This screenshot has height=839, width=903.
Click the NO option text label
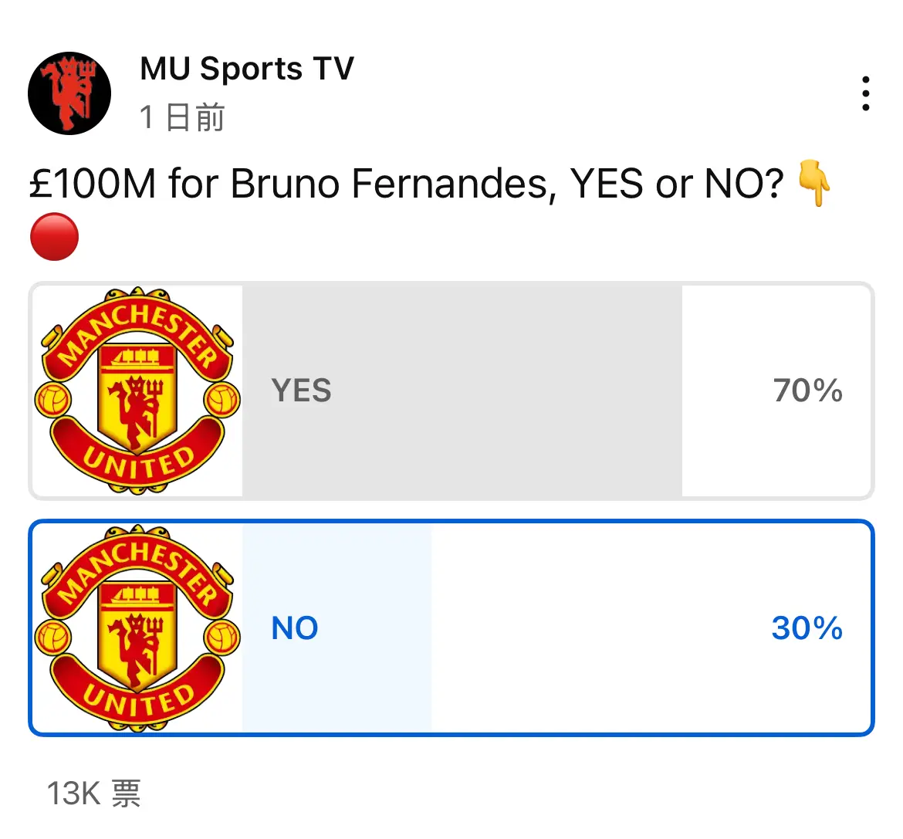point(294,628)
